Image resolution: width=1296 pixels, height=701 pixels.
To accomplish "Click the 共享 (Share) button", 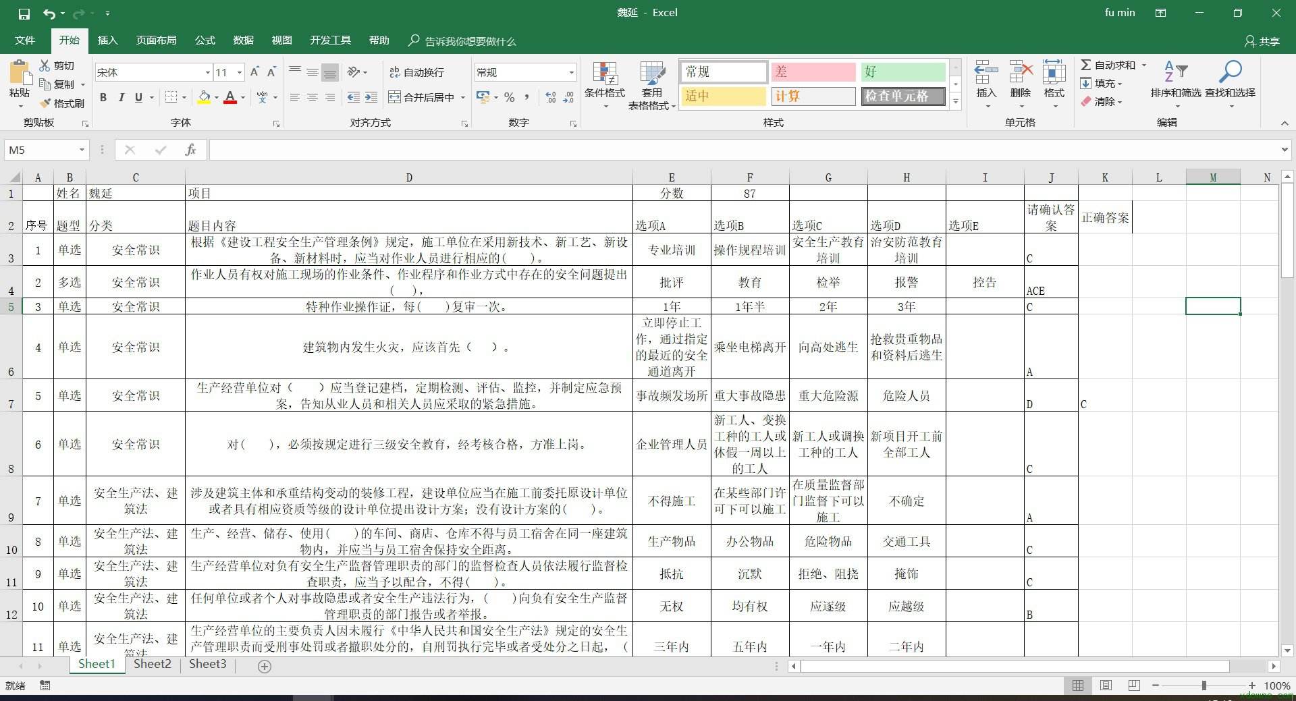I will point(1262,41).
